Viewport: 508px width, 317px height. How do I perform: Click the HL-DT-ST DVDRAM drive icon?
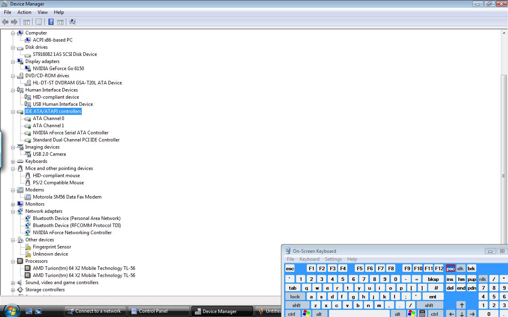(x=28, y=83)
